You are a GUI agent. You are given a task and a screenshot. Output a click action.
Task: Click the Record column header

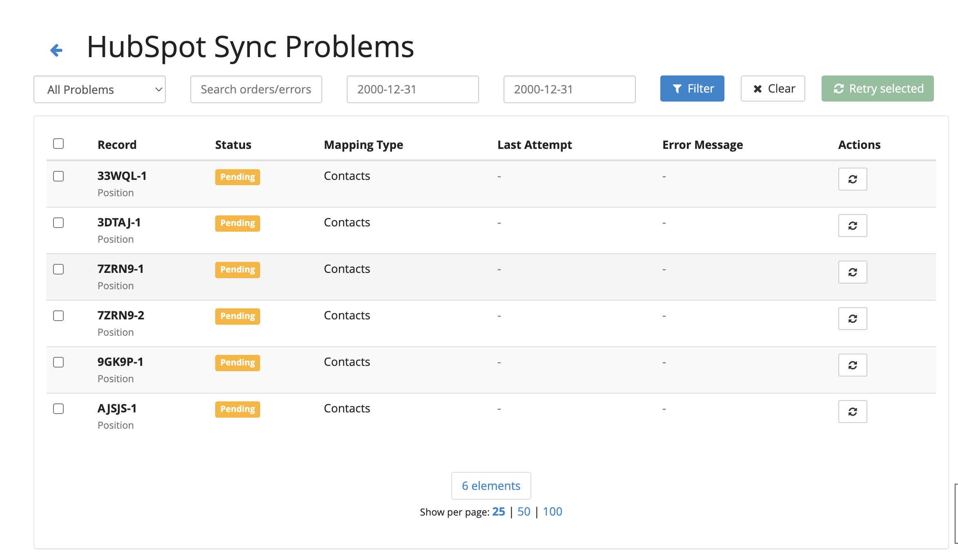click(x=117, y=145)
